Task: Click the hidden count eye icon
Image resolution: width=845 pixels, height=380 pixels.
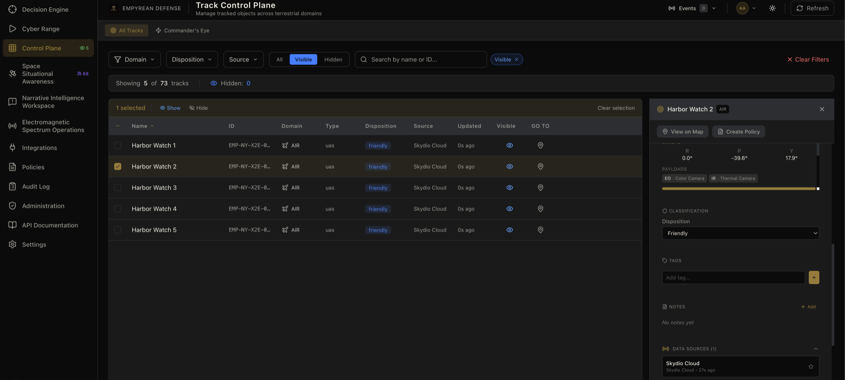Action: coord(213,83)
